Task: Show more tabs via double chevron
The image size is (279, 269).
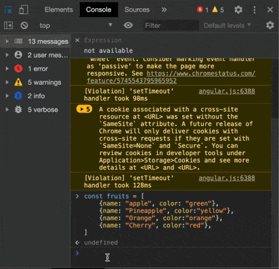Action: point(164,9)
